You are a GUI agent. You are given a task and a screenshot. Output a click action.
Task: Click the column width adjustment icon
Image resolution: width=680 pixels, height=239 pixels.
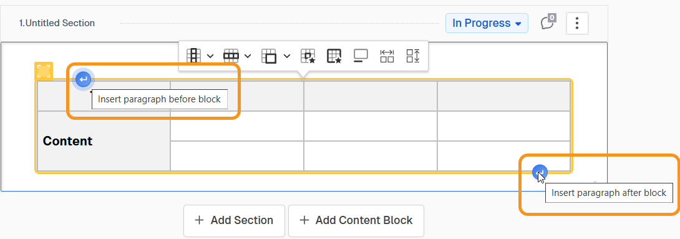coord(387,56)
